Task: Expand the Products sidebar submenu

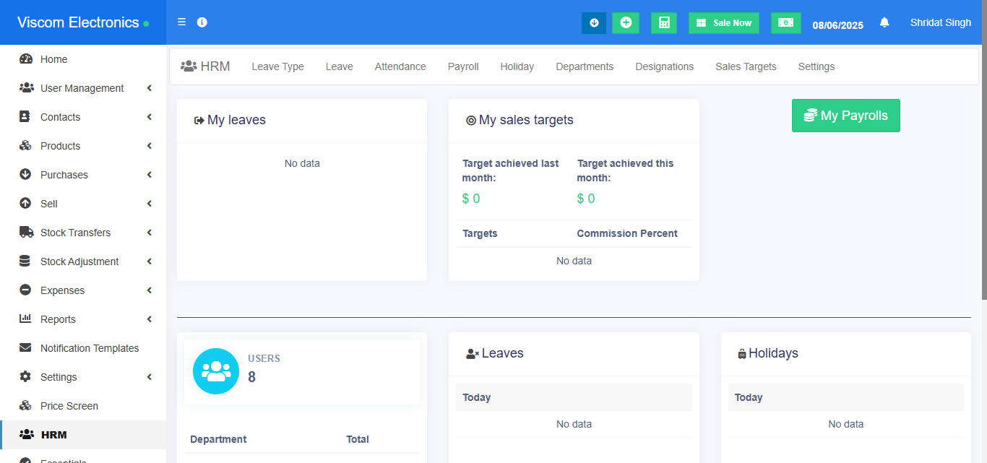Action: [61, 146]
